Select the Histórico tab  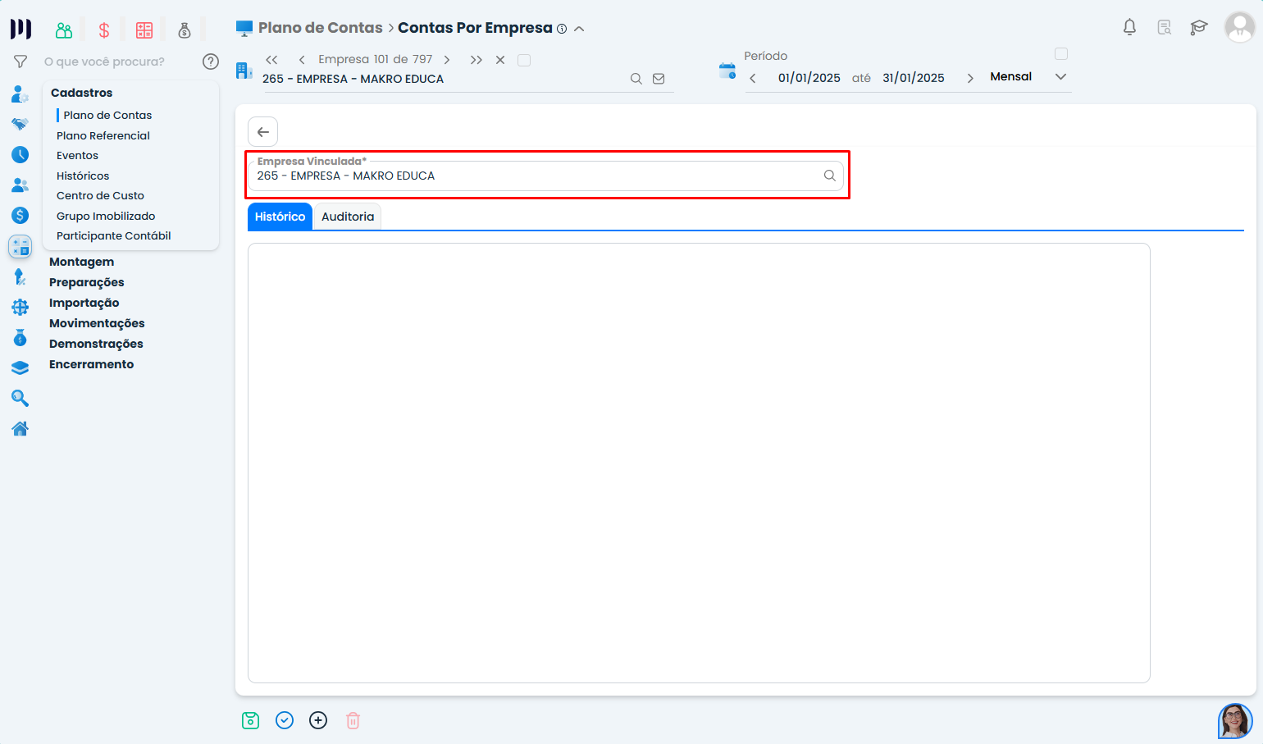(x=280, y=217)
